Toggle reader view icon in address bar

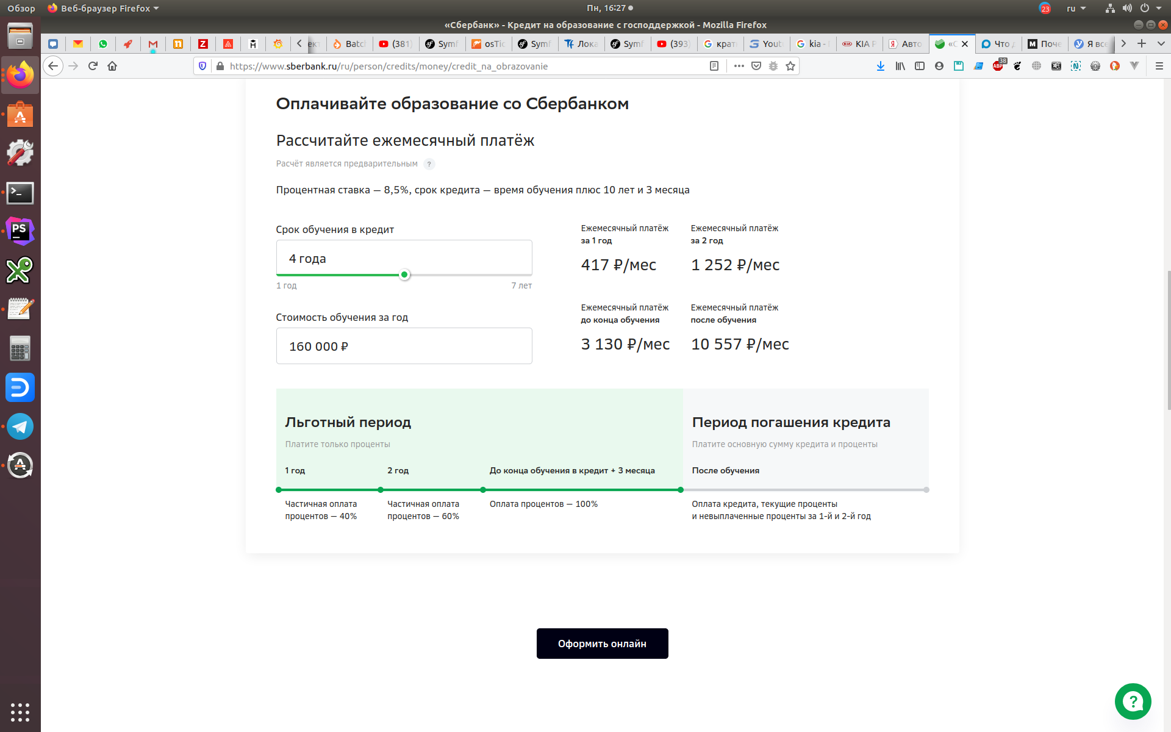(714, 66)
